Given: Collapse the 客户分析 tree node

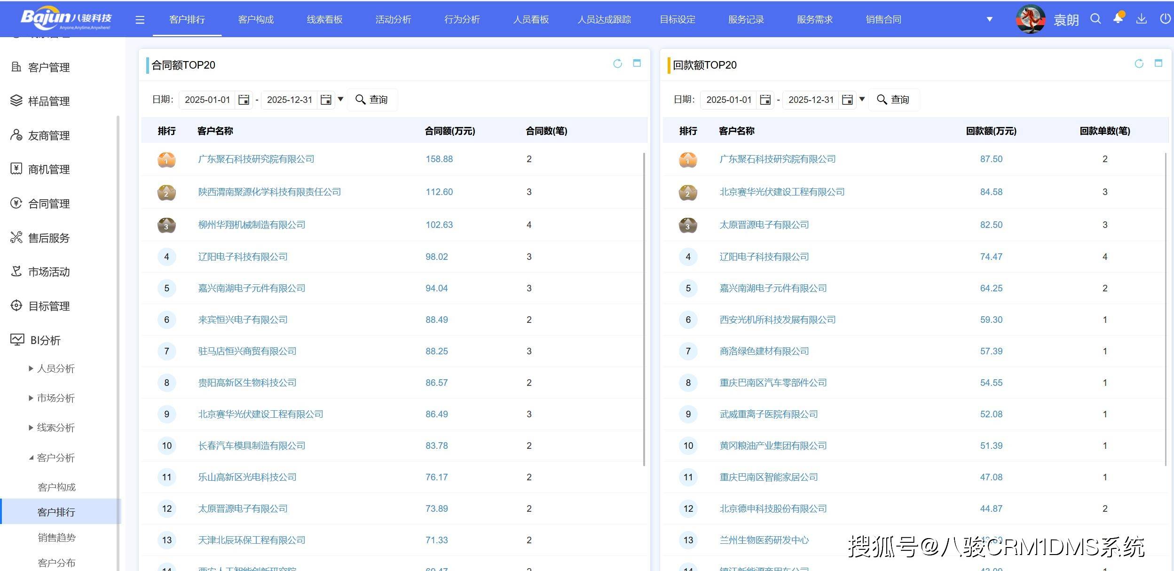Looking at the screenshot, I should coord(31,458).
